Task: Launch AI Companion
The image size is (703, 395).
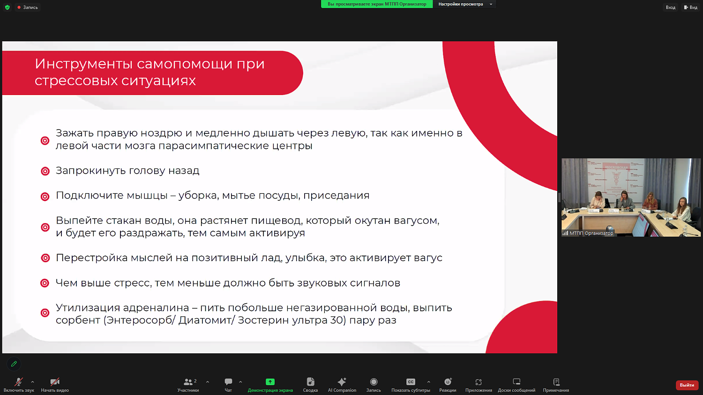Action: [x=342, y=384]
